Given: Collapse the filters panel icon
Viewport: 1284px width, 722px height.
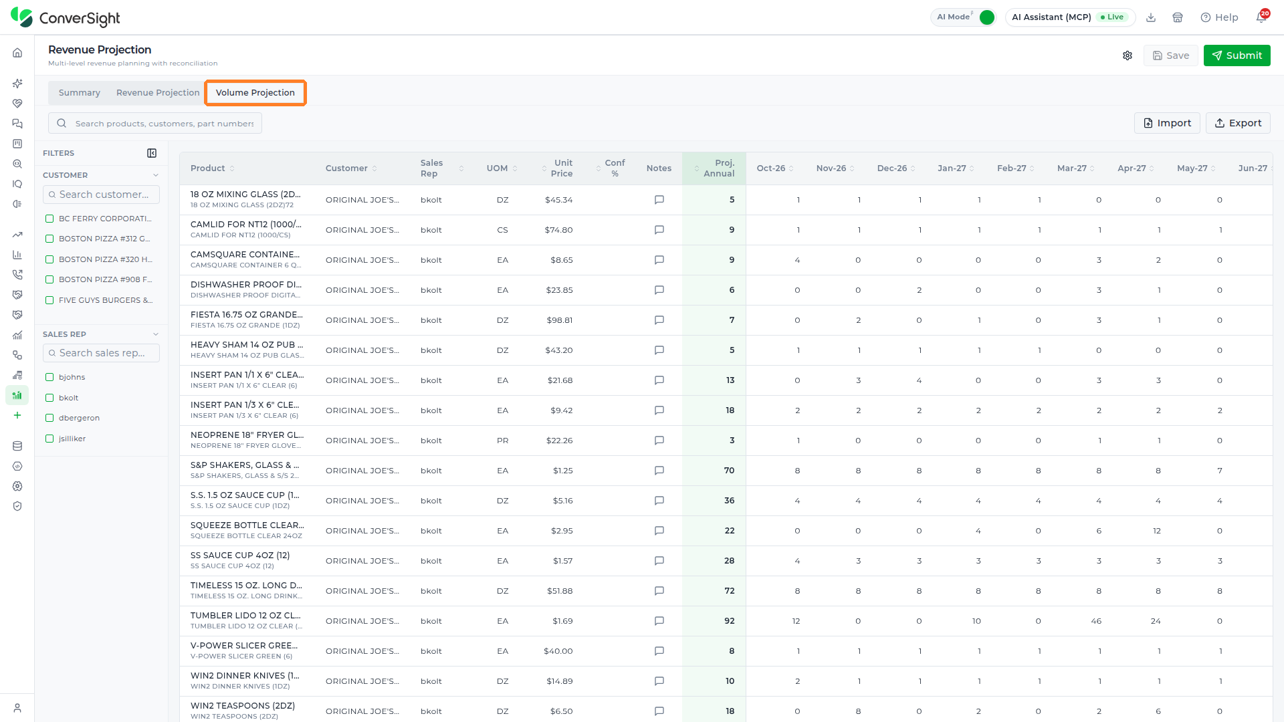Looking at the screenshot, I should (x=152, y=153).
